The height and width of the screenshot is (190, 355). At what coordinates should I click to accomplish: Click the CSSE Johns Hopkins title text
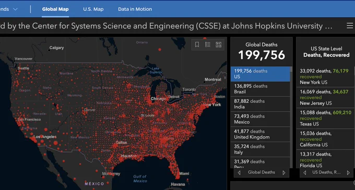pyautogui.click(x=166, y=26)
